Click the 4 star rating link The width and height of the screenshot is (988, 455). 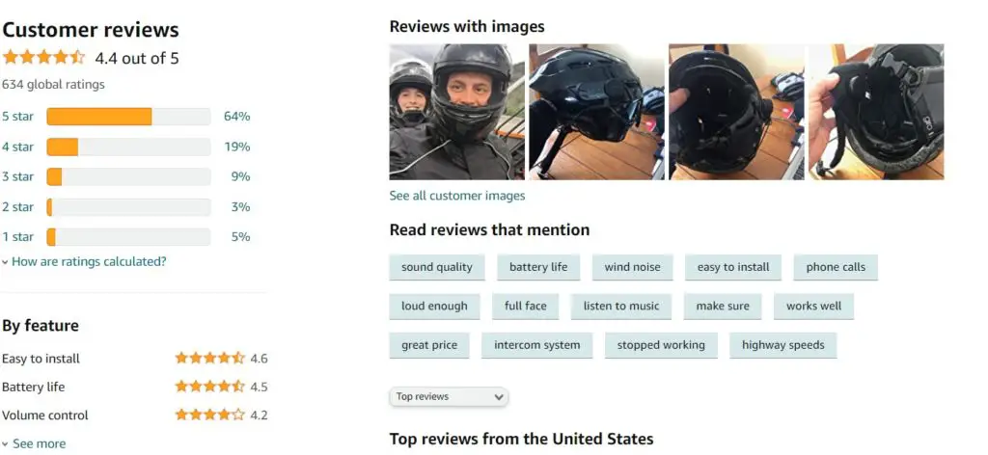[17, 147]
